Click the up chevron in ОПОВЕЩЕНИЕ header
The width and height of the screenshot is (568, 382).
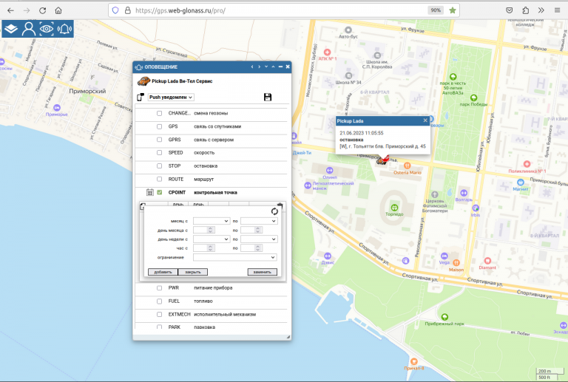point(273,67)
